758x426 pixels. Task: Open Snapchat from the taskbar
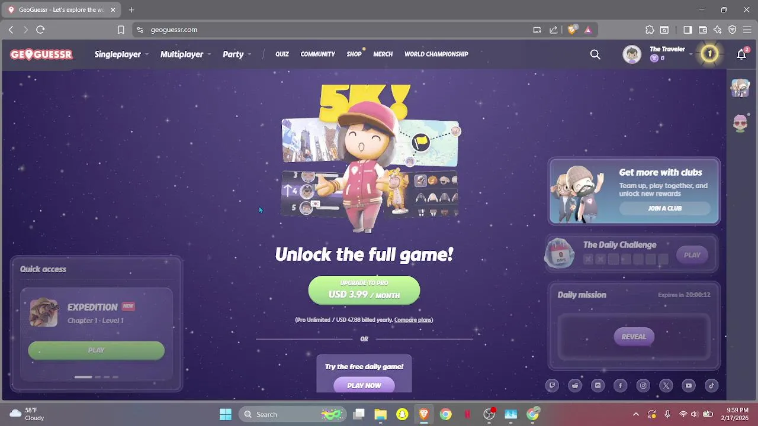402,414
